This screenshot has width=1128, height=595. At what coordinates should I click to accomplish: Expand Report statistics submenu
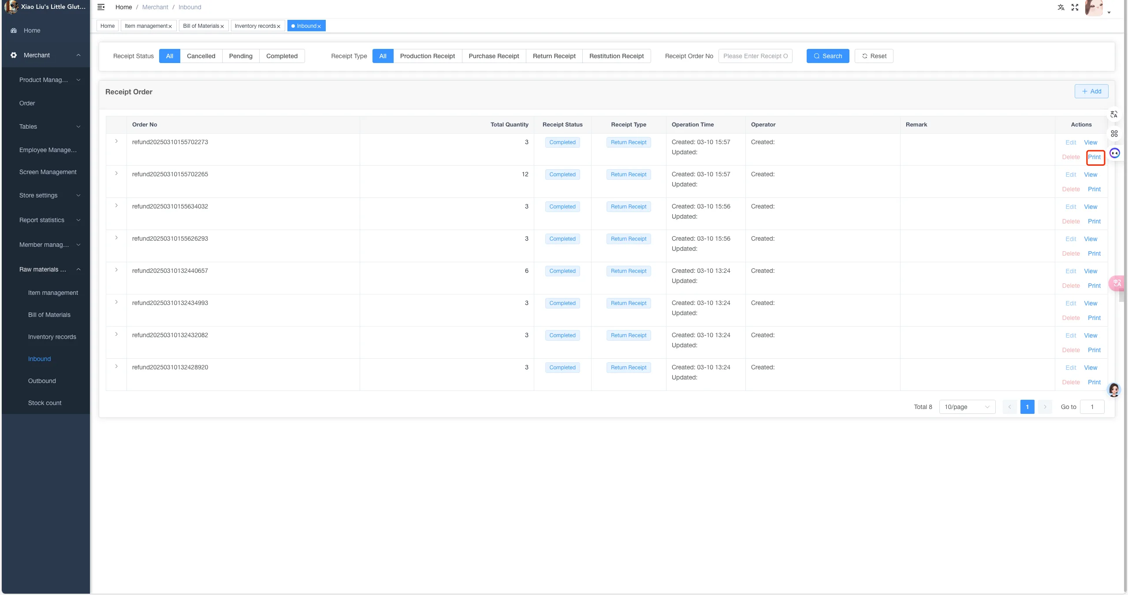point(46,220)
